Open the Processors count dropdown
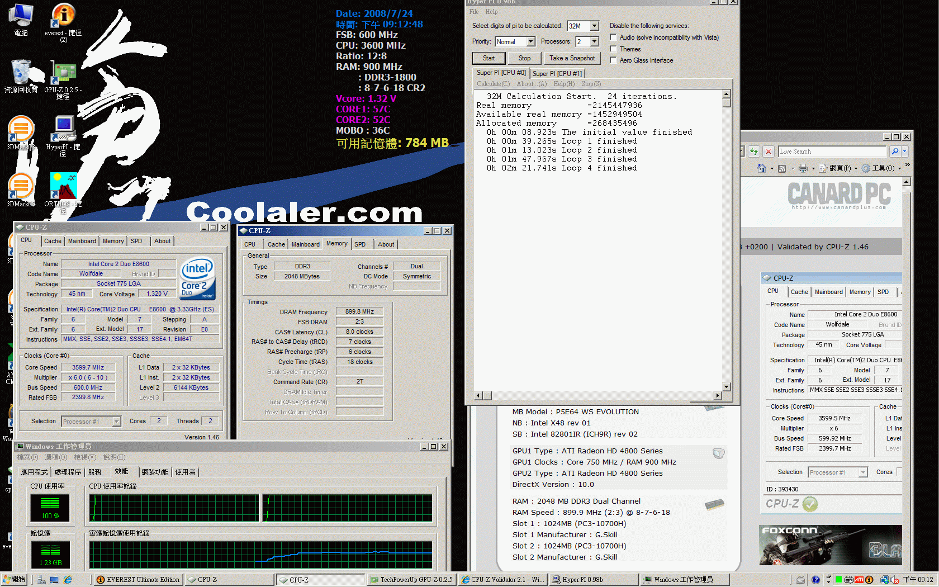 pyautogui.click(x=594, y=41)
